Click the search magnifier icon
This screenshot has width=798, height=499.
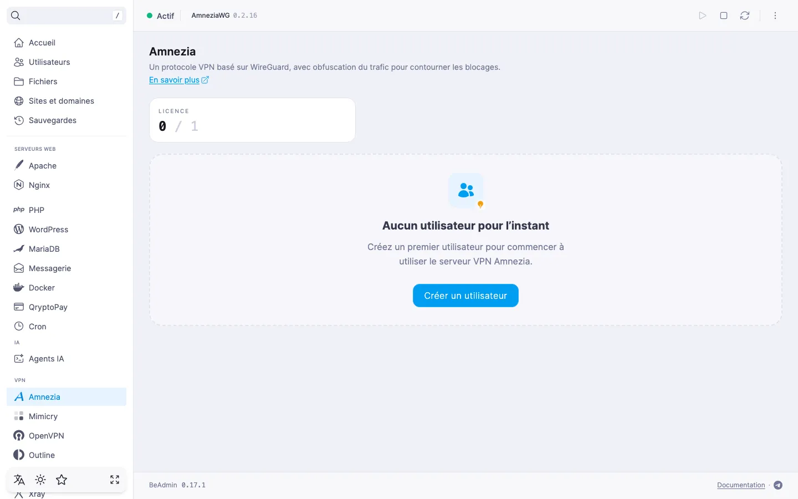tap(16, 16)
